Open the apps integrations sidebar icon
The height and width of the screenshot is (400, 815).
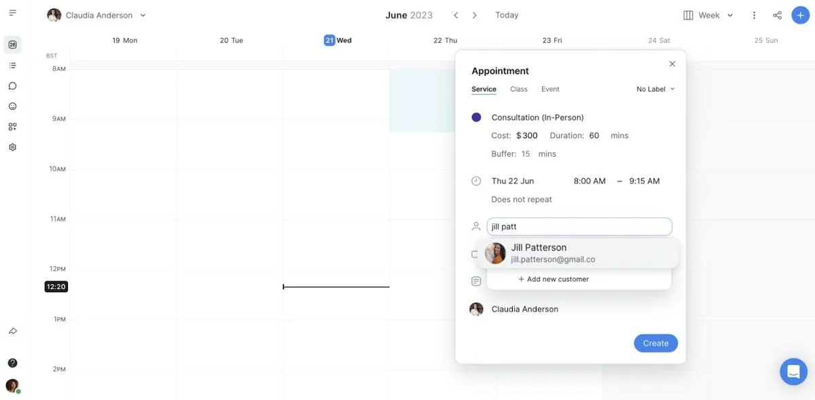12,127
